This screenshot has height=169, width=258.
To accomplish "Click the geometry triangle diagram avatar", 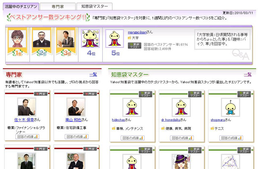I will click(230, 162).
